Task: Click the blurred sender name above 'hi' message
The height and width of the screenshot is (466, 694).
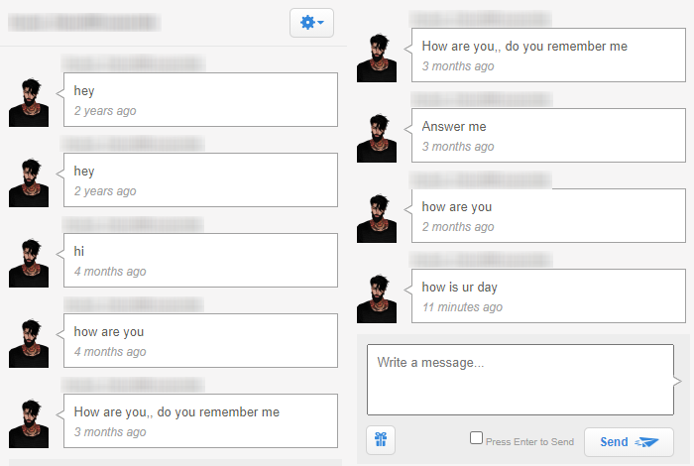Action: 133,224
